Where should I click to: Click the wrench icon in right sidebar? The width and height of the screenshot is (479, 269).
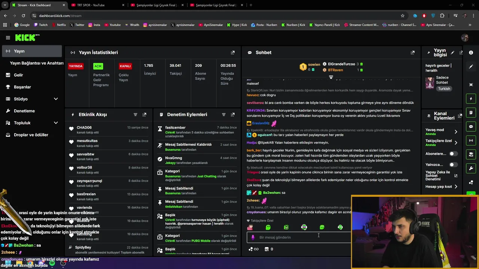click(471, 168)
